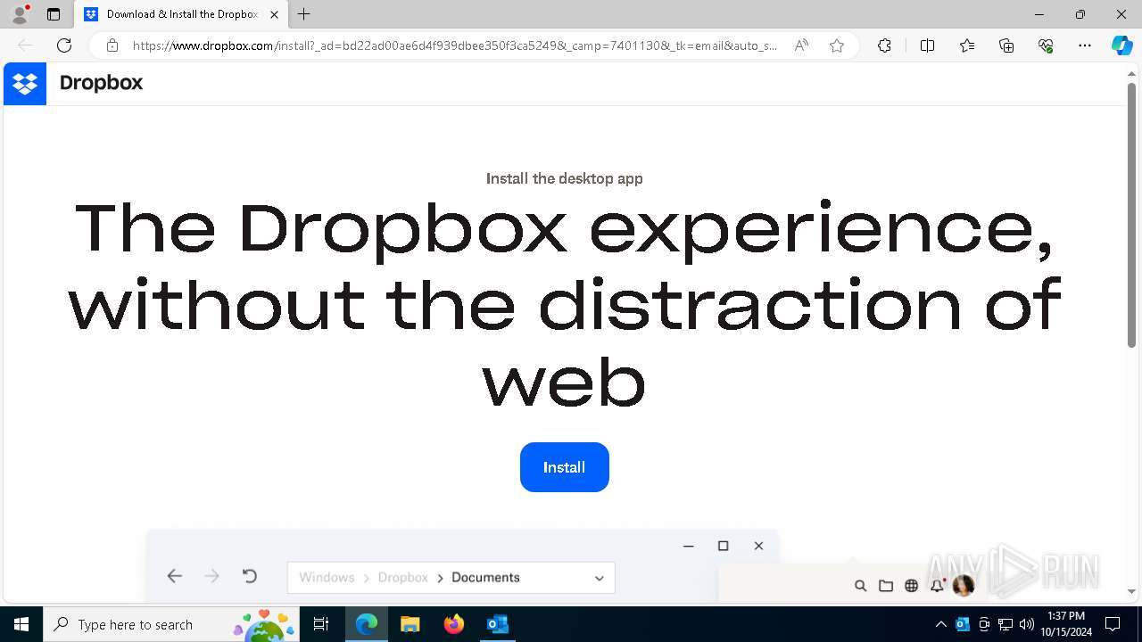The width and height of the screenshot is (1142, 642).
Task: Open the browser profile icon
Action: coord(19,14)
